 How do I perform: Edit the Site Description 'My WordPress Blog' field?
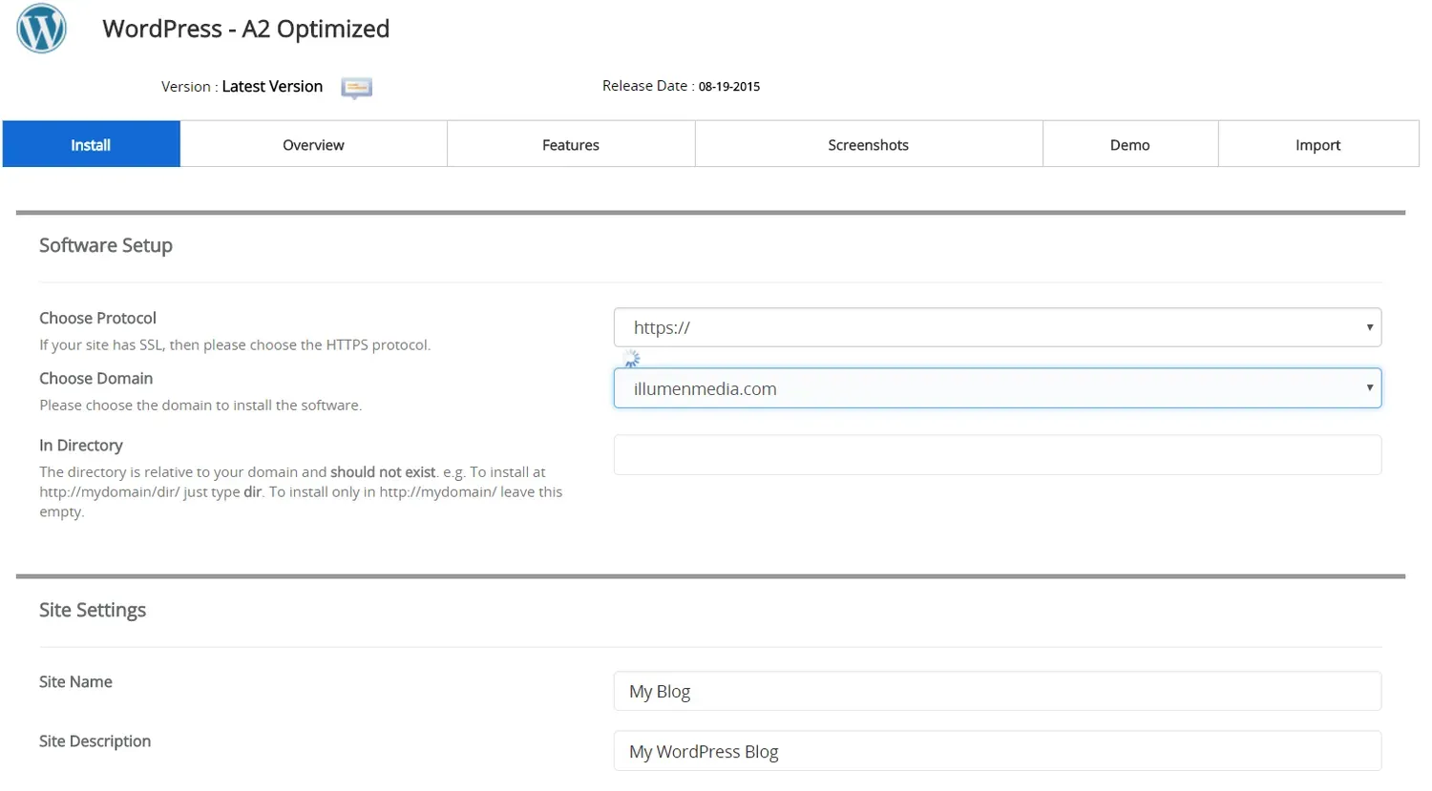pyautogui.click(x=998, y=752)
